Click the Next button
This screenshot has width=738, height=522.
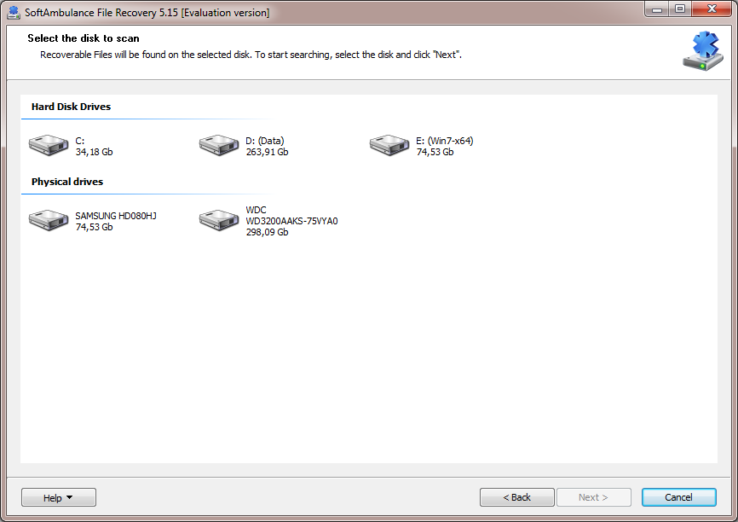pos(593,497)
